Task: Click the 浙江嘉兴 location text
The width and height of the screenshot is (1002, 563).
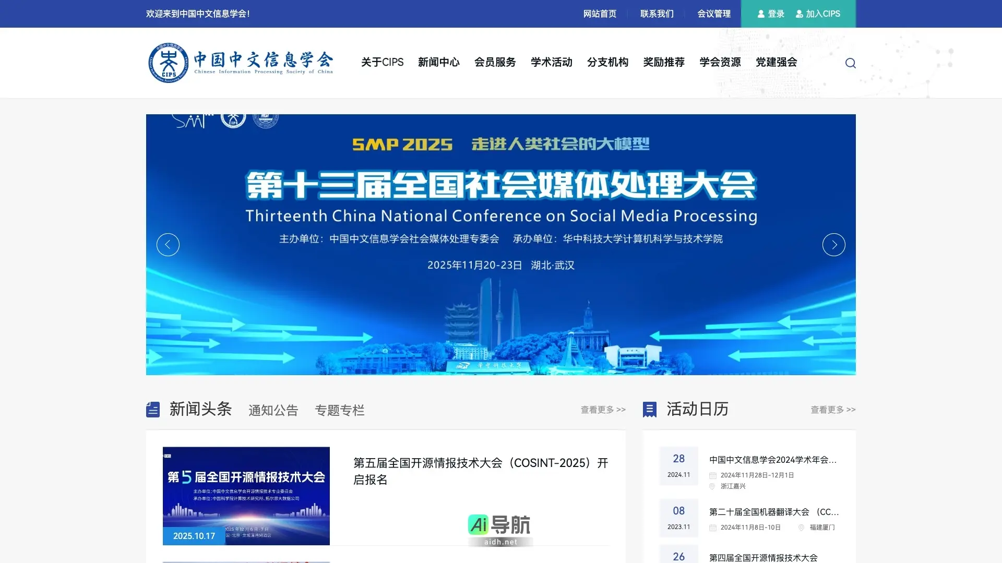Action: (733, 486)
